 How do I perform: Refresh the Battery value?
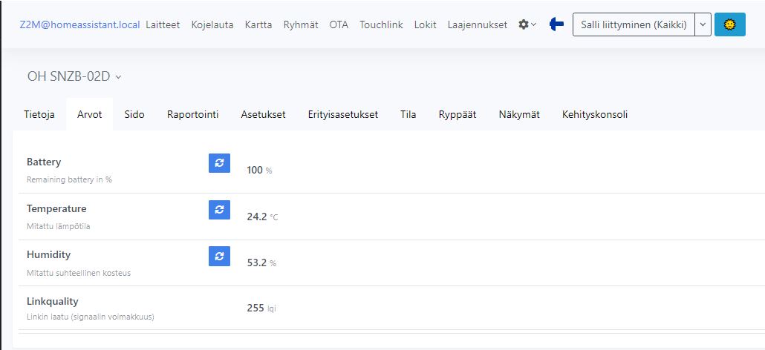click(219, 163)
